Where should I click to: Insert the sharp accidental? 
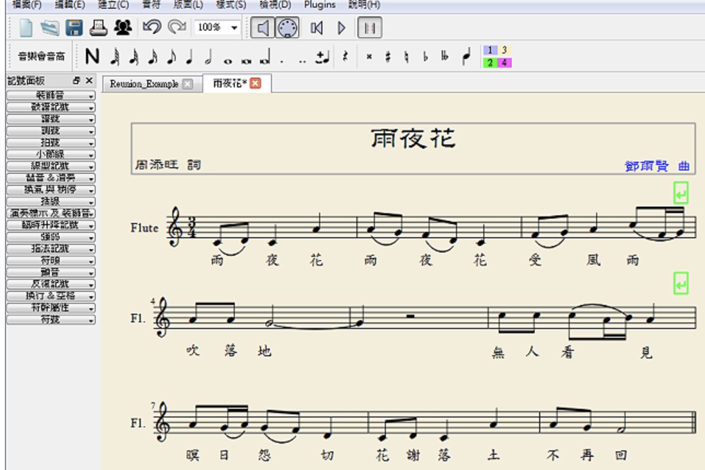click(x=388, y=57)
